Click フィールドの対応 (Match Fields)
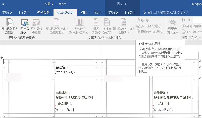202x118 pixels. (148, 26)
